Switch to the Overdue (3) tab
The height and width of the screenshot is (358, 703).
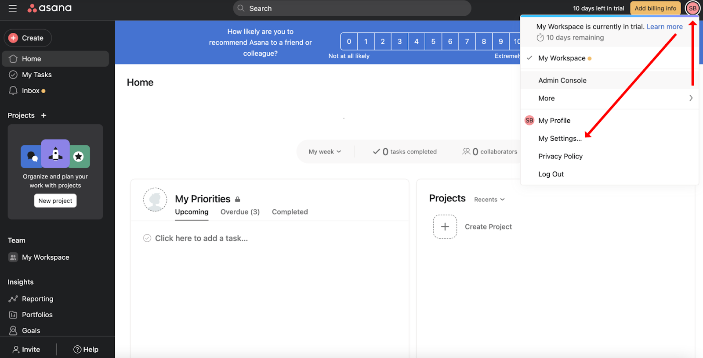pos(240,212)
